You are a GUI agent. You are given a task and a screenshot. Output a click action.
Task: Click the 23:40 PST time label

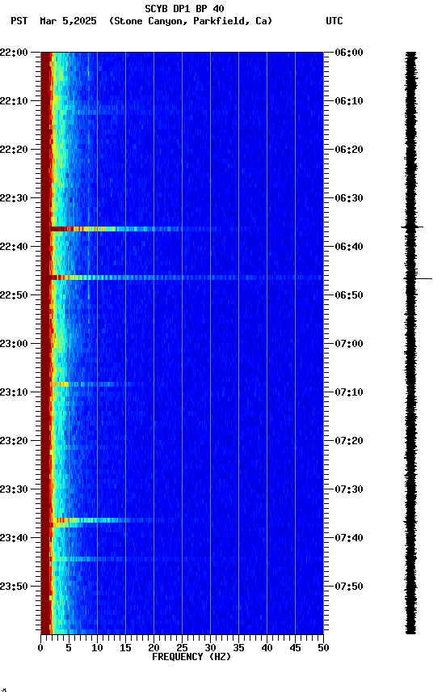click(x=14, y=538)
